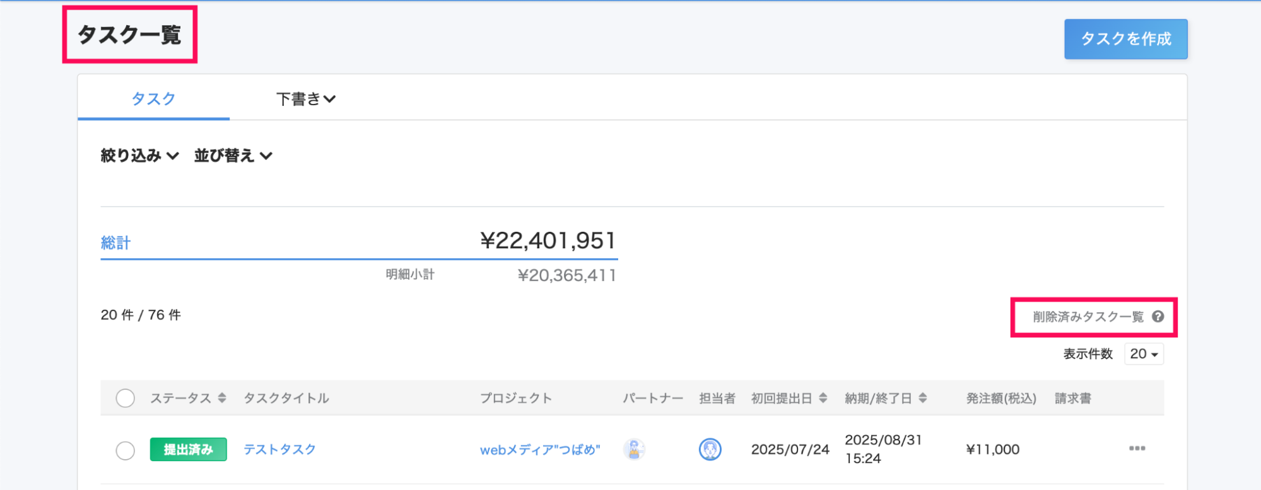
Task: Click the ¥22,401,951 total value
Action: pos(548,241)
